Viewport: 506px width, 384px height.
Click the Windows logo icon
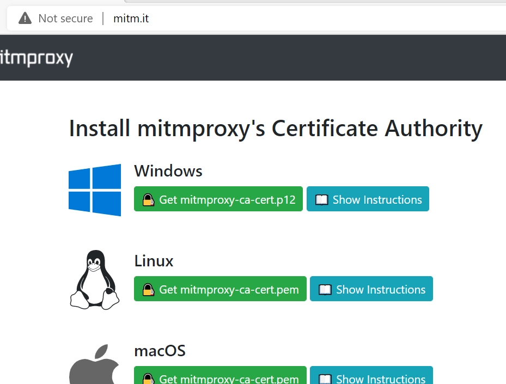coord(94,190)
